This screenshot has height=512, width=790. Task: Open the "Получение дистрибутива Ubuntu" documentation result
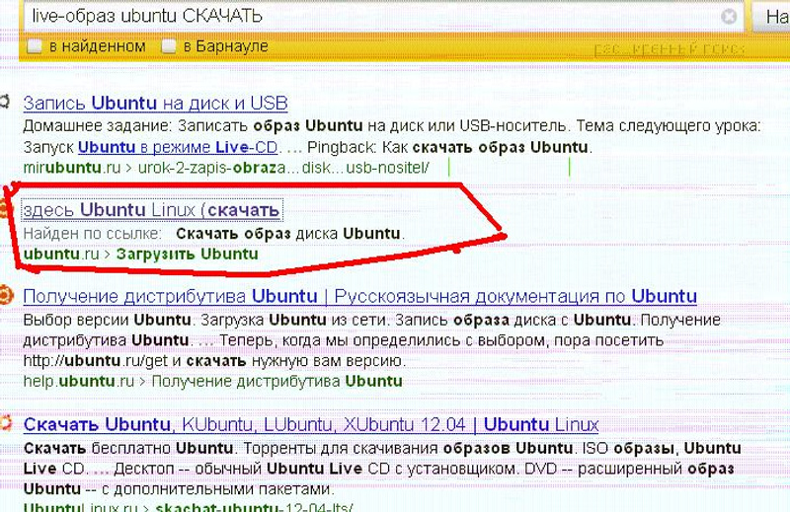coord(359,297)
